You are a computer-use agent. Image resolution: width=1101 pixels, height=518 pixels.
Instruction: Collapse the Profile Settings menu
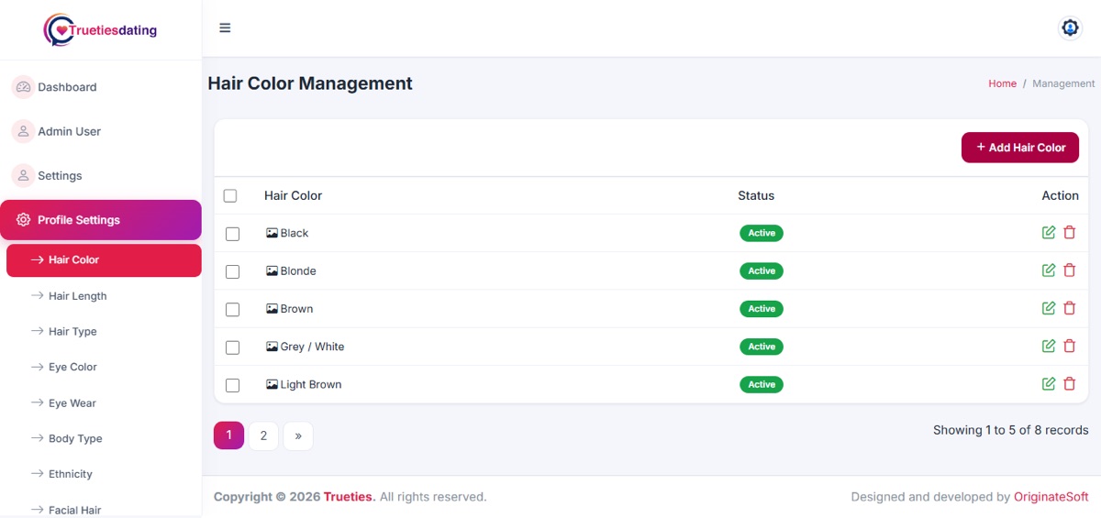[101, 220]
